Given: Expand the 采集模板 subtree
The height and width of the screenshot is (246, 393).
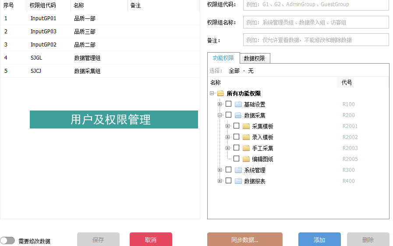Looking at the screenshot, I should tap(228, 126).
